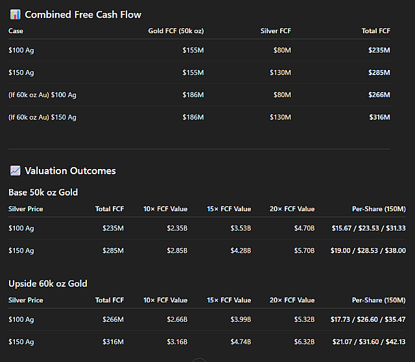Select the $316M total in Combined table
Image resolution: width=415 pixels, height=362 pixels.
tap(379, 117)
